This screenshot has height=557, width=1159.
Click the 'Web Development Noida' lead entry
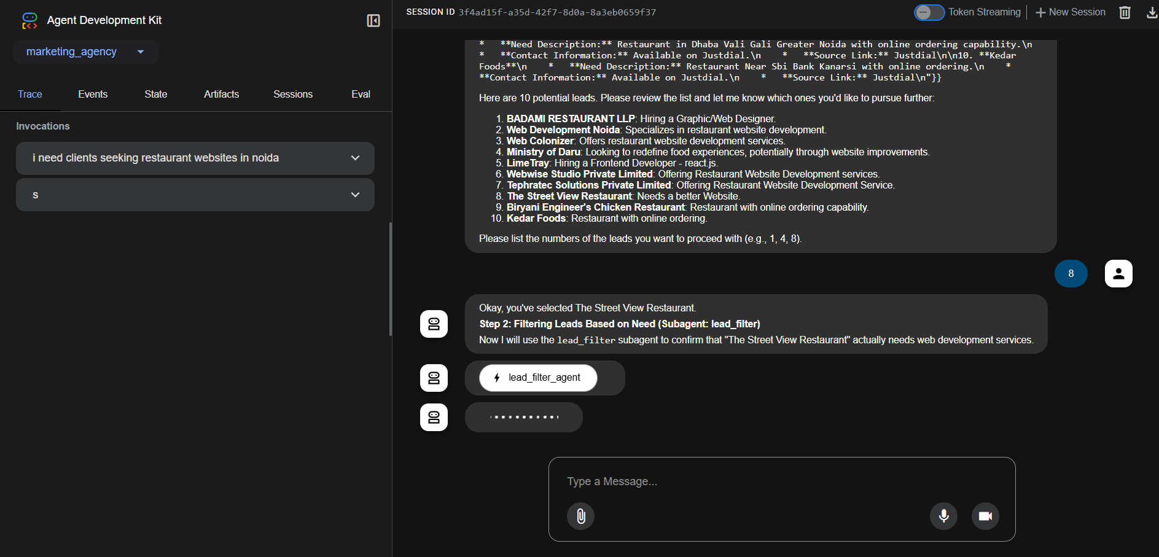[x=666, y=130]
